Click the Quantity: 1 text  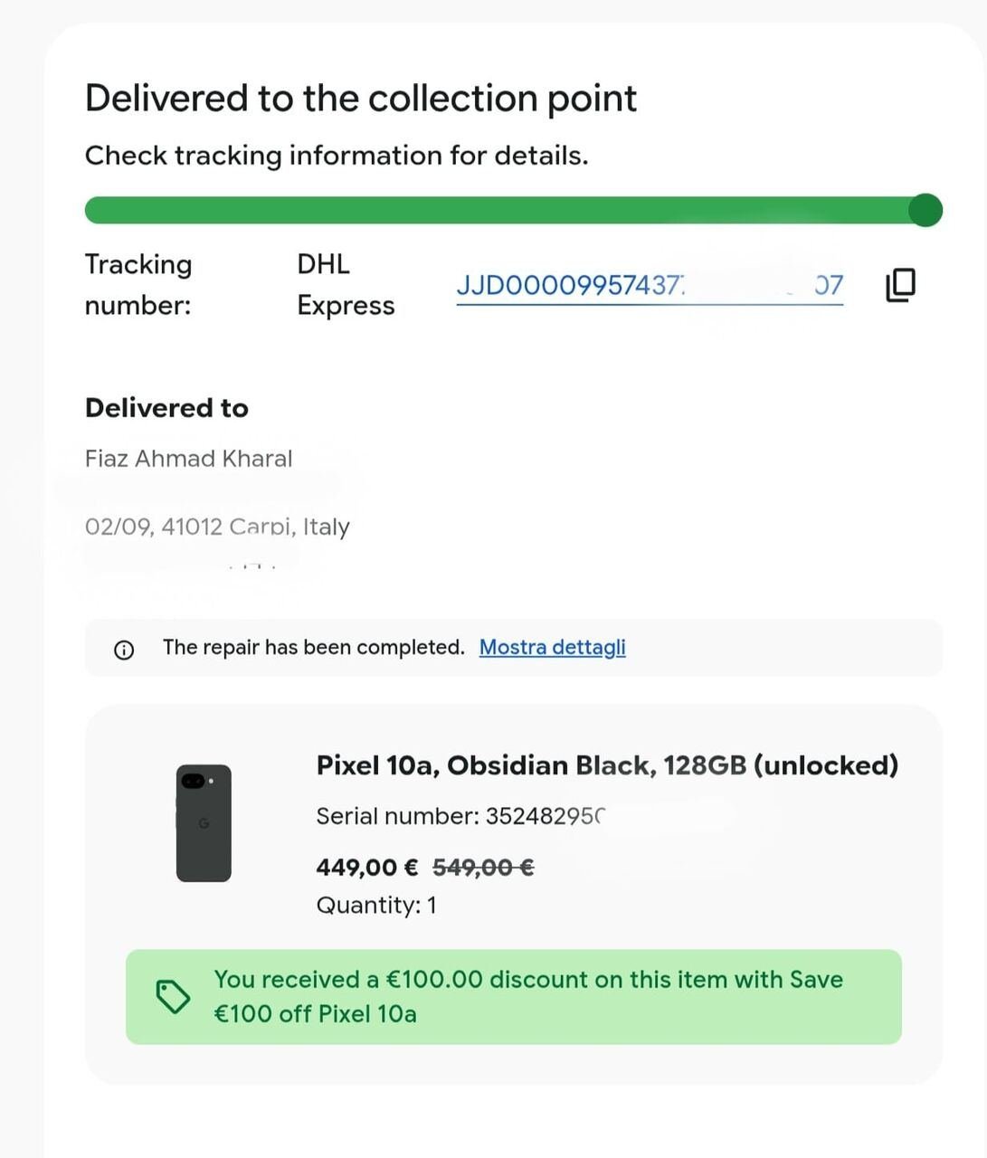tap(376, 905)
